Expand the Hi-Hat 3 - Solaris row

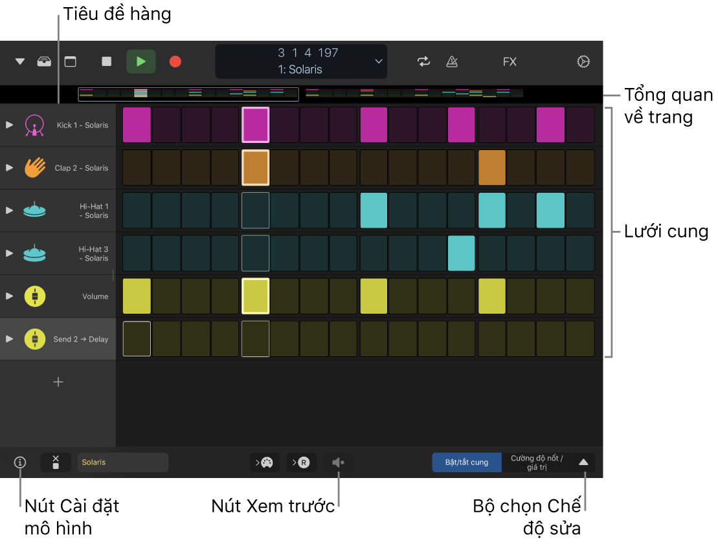(x=9, y=254)
